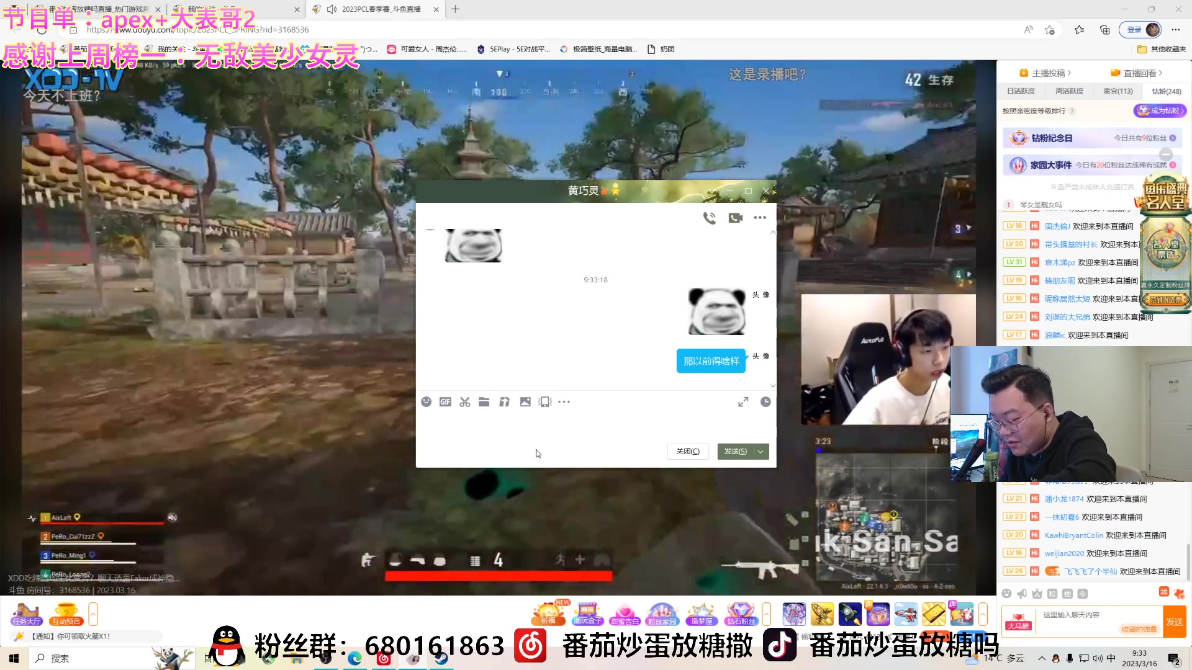Click username KawhiBryantColin in chat list
This screenshot has width=1192, height=670.
[x=1074, y=535]
